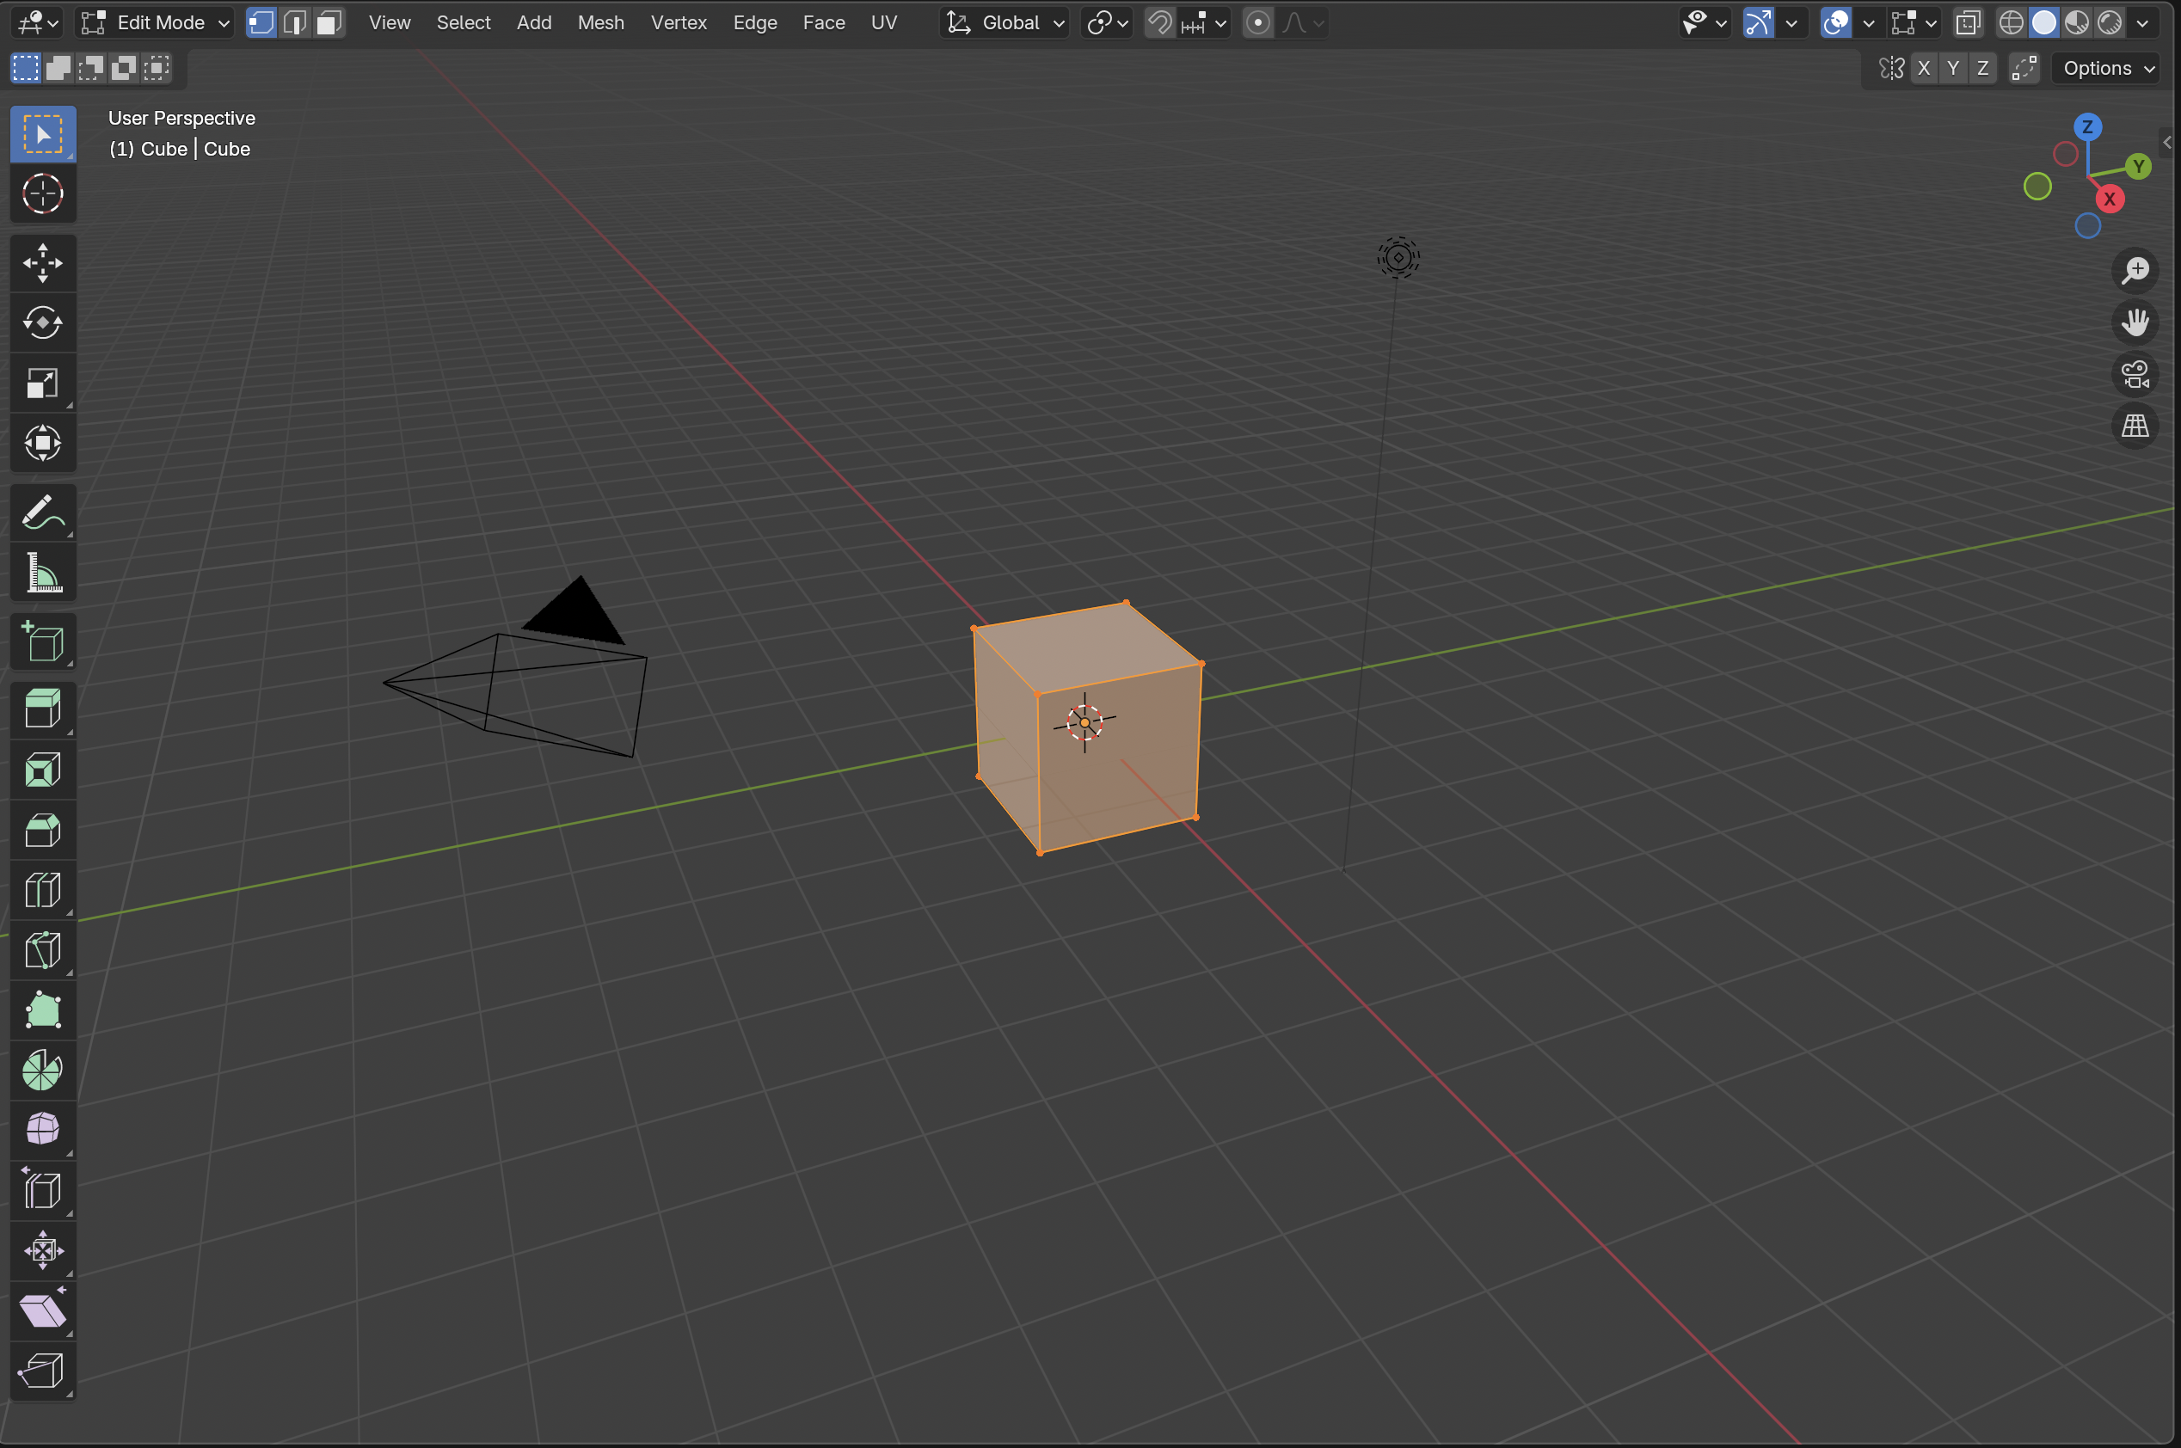Open the Options dropdown
This screenshot has width=2181, height=1448.
point(2108,68)
